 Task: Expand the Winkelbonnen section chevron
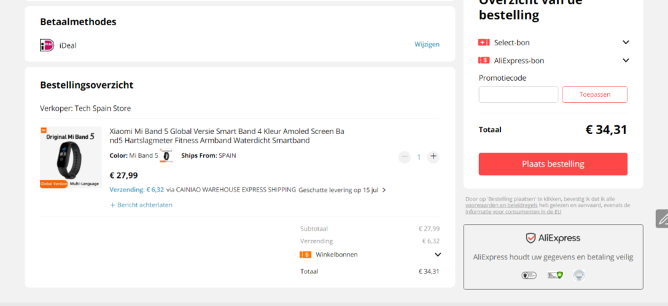pos(438,254)
